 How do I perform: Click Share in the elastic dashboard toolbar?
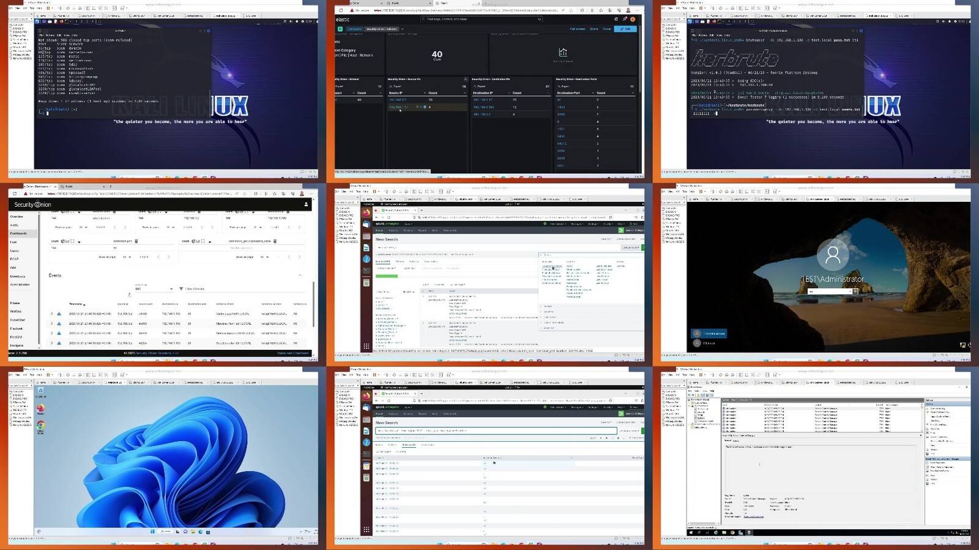pyautogui.click(x=594, y=29)
